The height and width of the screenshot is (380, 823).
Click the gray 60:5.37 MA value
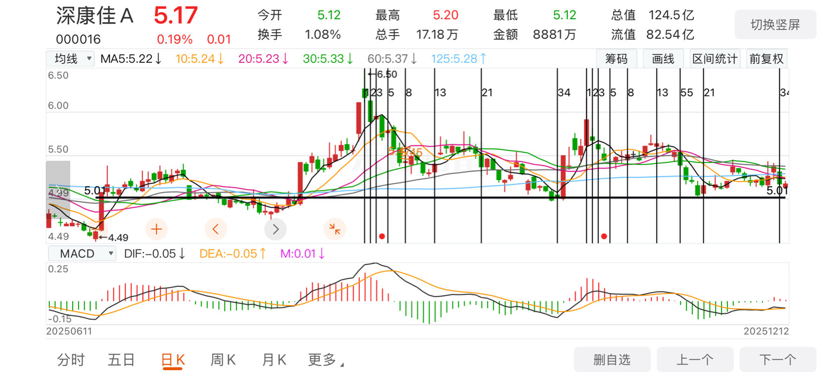pos(392,59)
